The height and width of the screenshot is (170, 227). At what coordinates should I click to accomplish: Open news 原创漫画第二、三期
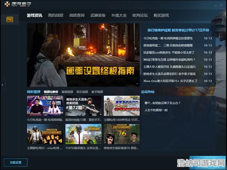coord(168,45)
